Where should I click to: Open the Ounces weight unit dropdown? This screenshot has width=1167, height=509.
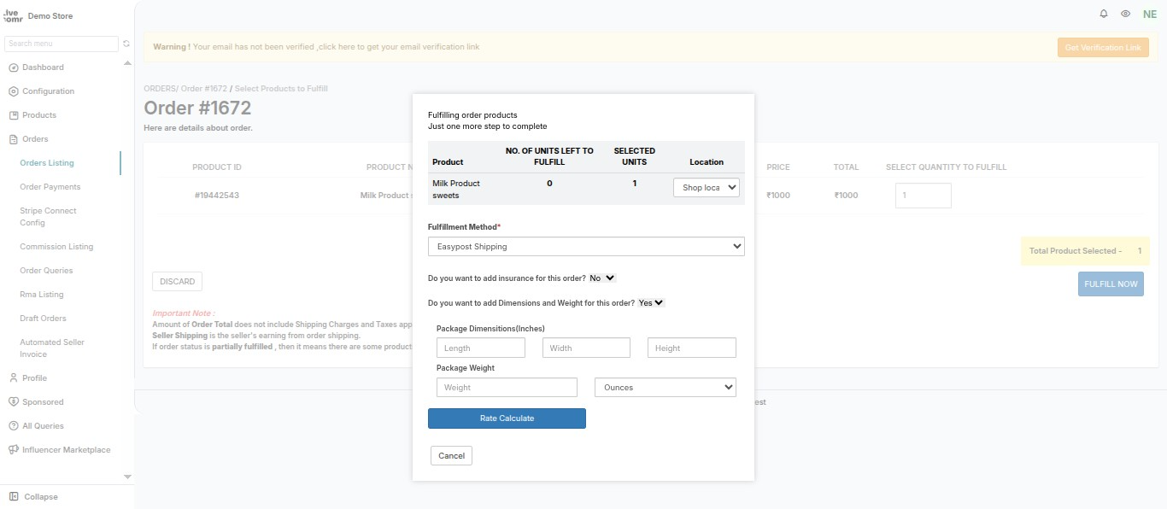666,387
